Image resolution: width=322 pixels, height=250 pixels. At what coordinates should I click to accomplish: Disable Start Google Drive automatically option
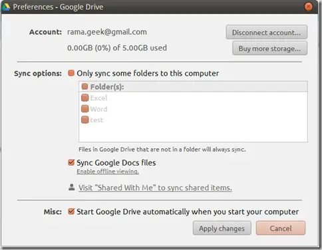click(x=71, y=211)
